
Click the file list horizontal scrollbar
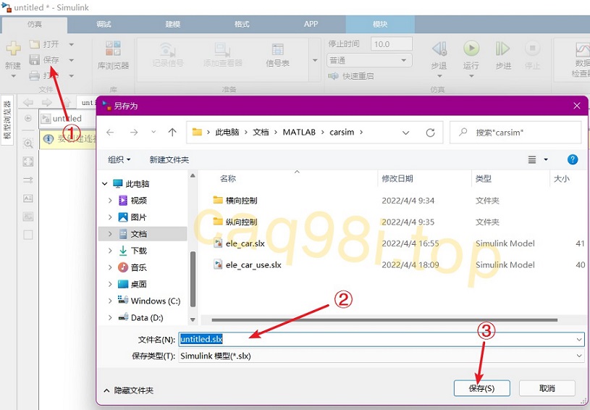pos(384,320)
